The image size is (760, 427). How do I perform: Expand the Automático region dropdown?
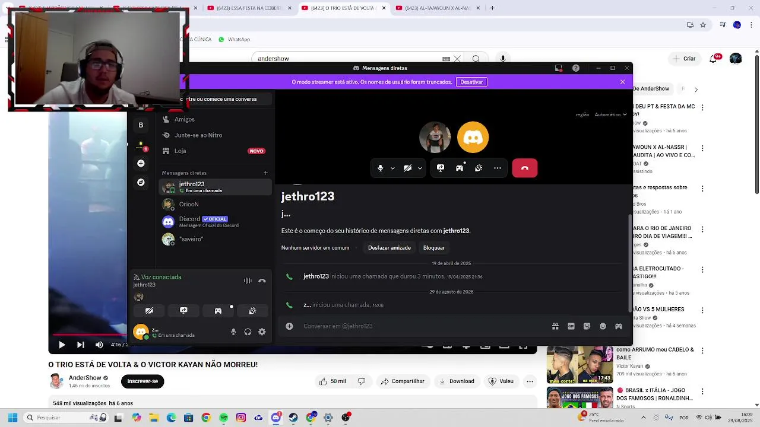pos(610,114)
